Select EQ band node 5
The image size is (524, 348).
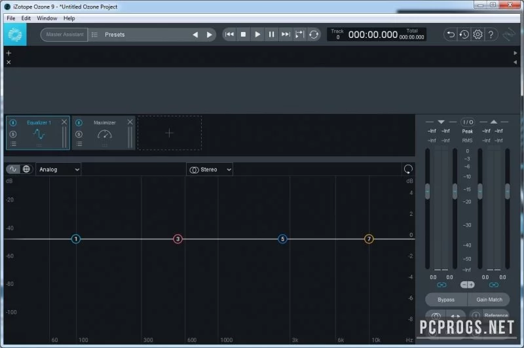[x=282, y=239]
